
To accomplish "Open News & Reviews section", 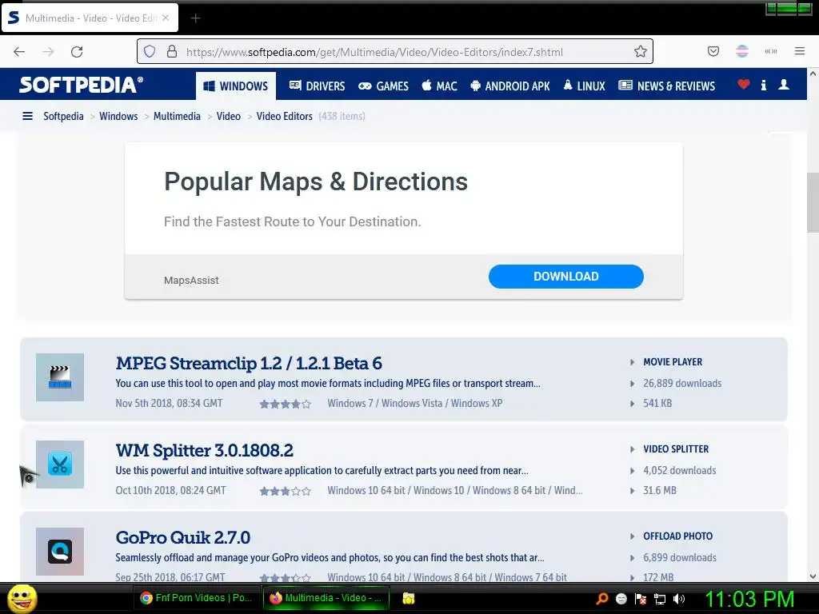I will coord(666,86).
